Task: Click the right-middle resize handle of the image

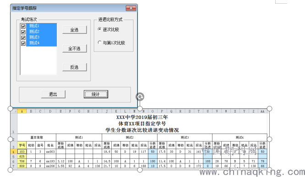Action: [269, 139]
